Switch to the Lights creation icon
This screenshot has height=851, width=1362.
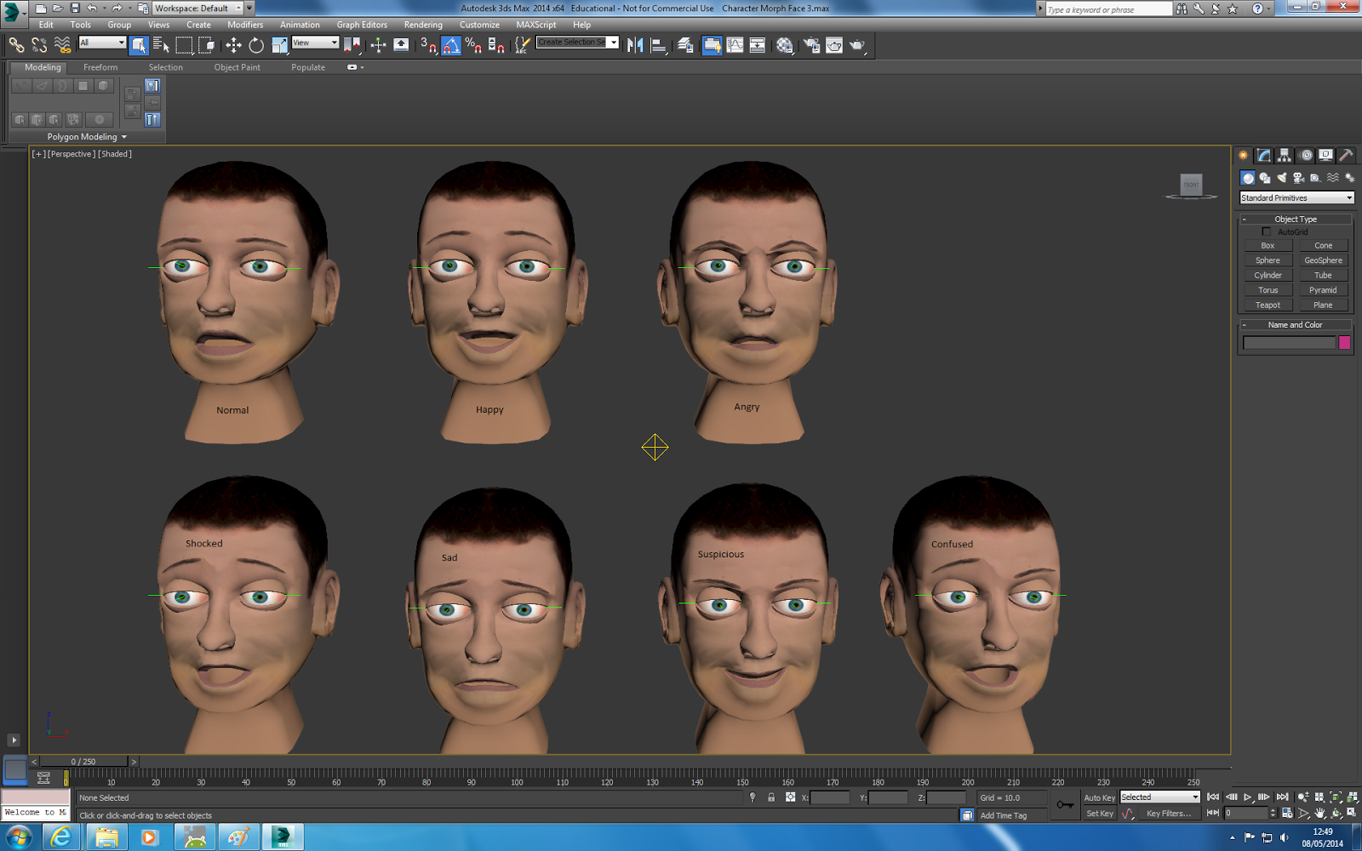point(1282,177)
